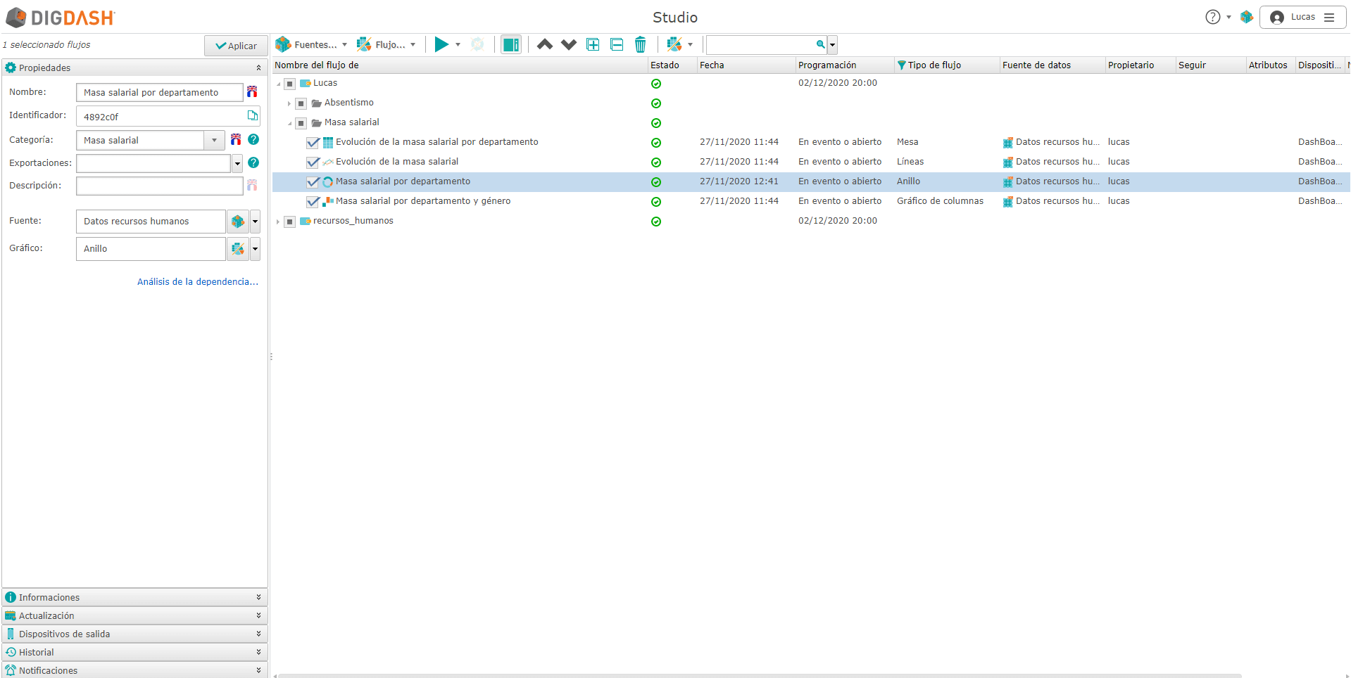Click the help icon next to Exportaciones

pos(253,162)
